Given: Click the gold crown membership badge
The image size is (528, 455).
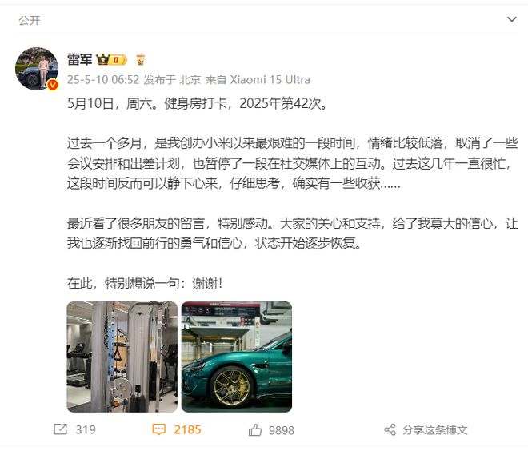Looking at the screenshot, I should point(111,60).
